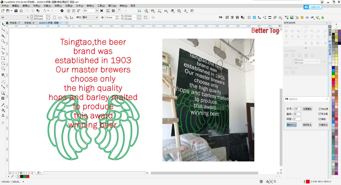Click the Print icon
This screenshot has height=185, width=341.
click(x=21, y=11)
